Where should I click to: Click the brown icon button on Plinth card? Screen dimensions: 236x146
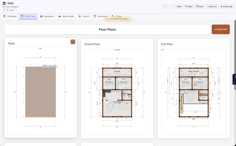[73, 42]
